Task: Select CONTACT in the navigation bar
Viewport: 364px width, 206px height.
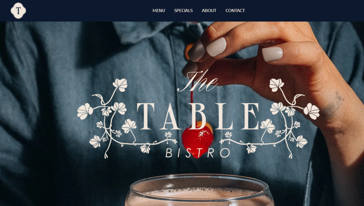Action: (235, 11)
